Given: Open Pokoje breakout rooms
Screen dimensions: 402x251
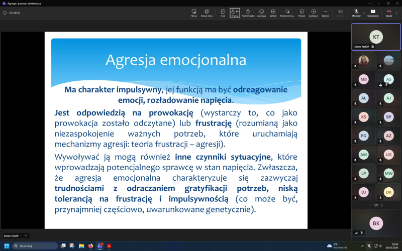Looking at the screenshot, I should (x=301, y=13).
